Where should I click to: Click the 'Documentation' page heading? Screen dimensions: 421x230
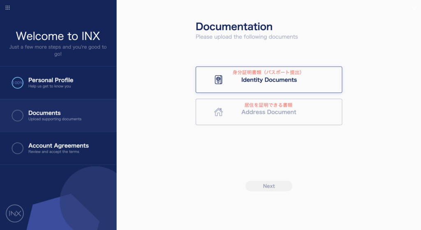click(234, 27)
